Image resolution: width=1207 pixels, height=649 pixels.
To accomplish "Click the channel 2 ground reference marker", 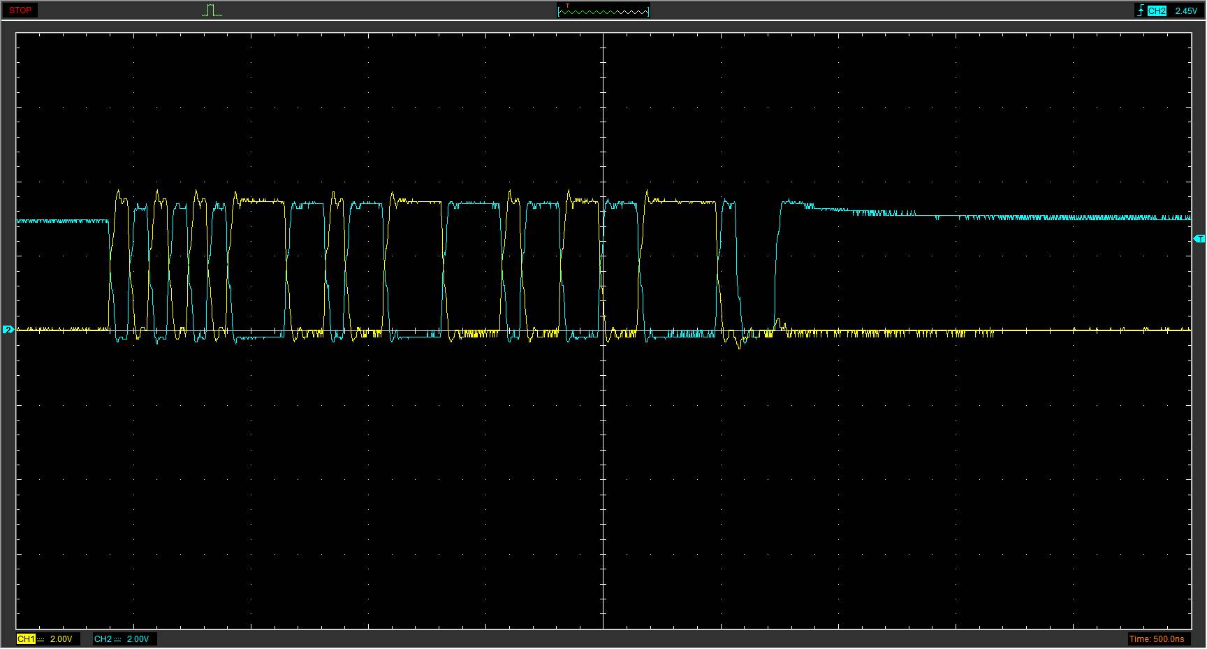I will [8, 330].
